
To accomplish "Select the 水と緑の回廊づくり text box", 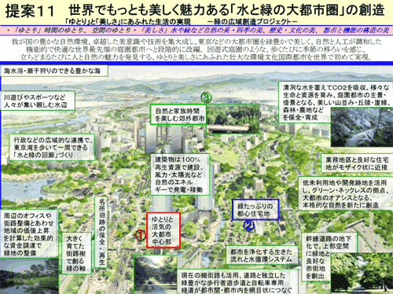I will [52, 147].
